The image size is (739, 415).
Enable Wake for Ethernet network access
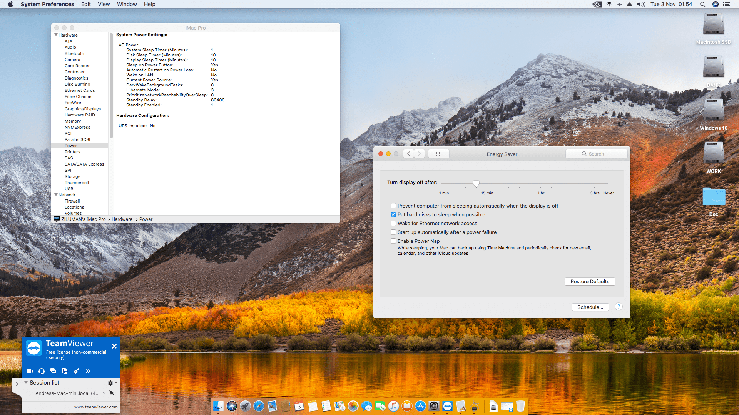(x=393, y=223)
